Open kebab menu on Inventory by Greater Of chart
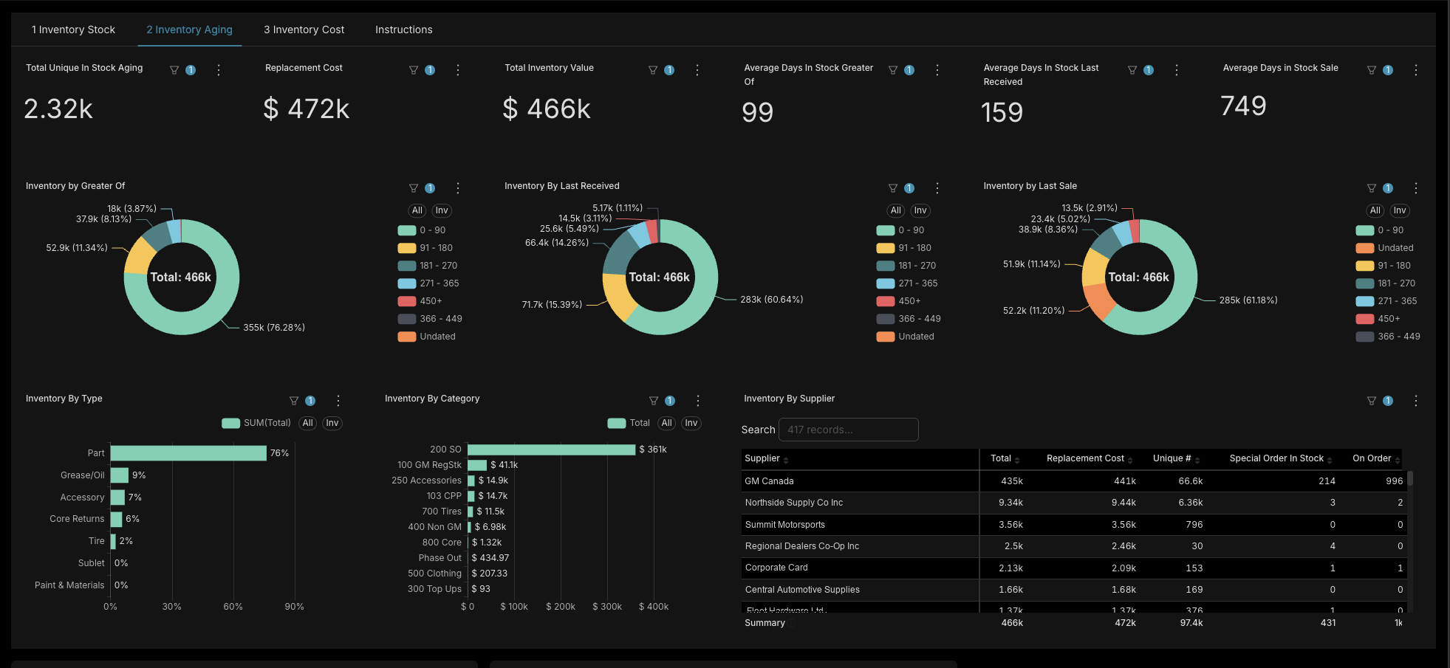This screenshot has width=1450, height=668. (x=458, y=188)
